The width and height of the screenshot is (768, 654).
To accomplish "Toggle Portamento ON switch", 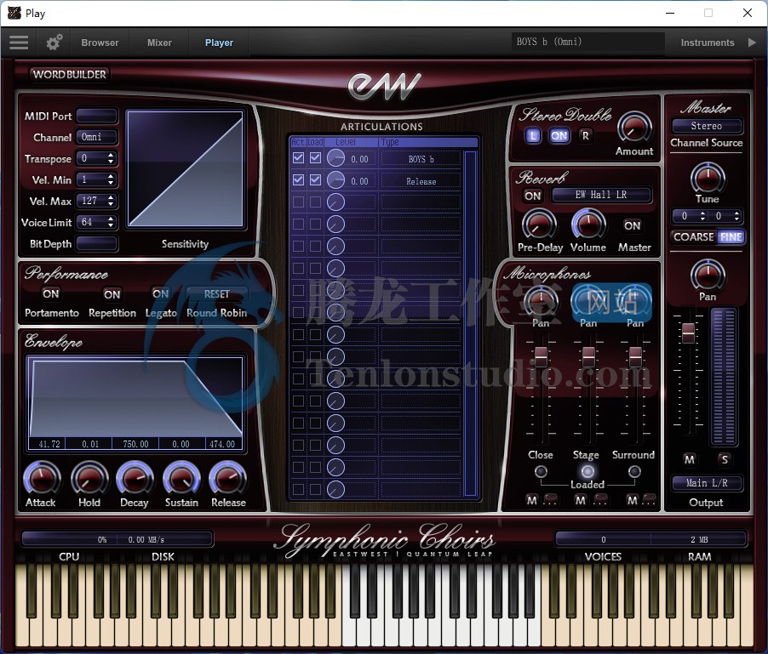I will pos(51,294).
